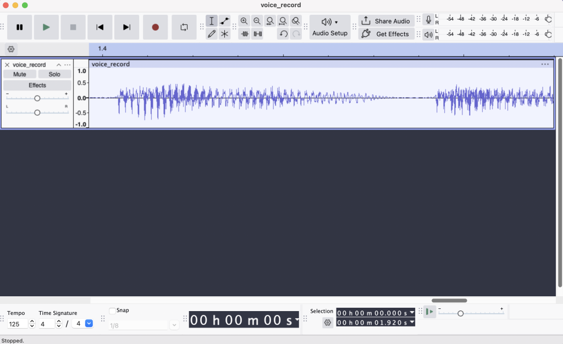The height and width of the screenshot is (344, 563).
Task: Skip to start of track
Action: [100, 27]
